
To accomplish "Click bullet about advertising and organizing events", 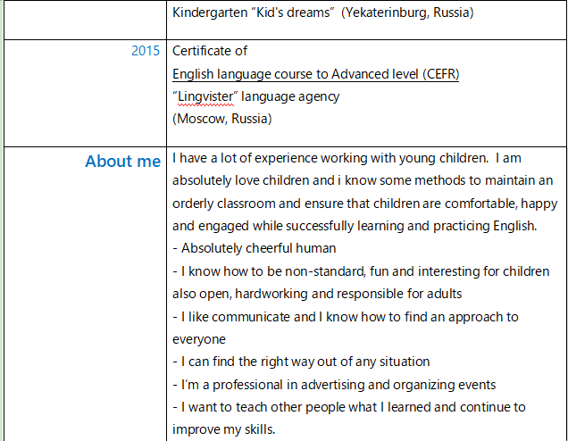I will coord(334,385).
